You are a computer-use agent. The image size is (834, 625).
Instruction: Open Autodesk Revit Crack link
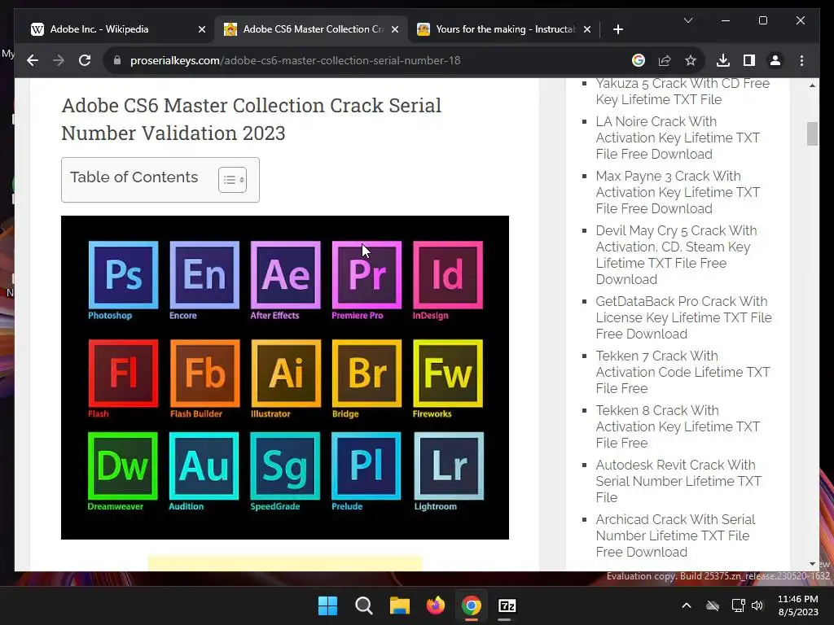[x=678, y=481]
